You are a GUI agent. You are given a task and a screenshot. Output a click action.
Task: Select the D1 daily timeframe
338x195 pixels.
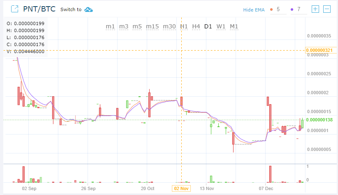pyautogui.click(x=208, y=26)
